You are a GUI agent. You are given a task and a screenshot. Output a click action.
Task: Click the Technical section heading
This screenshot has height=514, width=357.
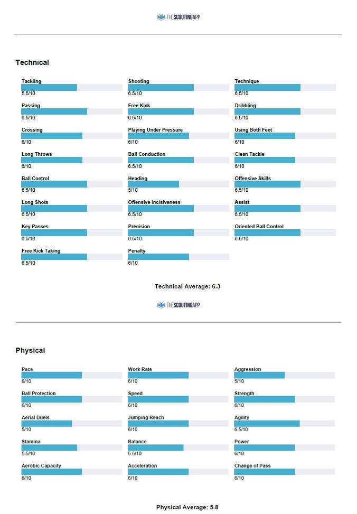pos(32,62)
